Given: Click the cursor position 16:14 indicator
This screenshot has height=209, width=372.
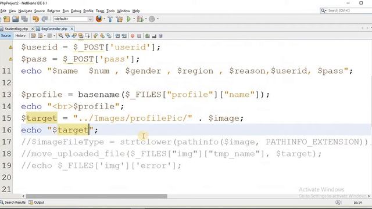Looking at the screenshot, I should pyautogui.click(x=357, y=203).
